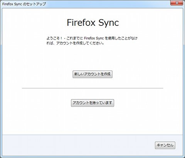The width and height of the screenshot is (185, 158).
Task: Click the 新しいアカウントを作成 button
Action: [92, 74]
